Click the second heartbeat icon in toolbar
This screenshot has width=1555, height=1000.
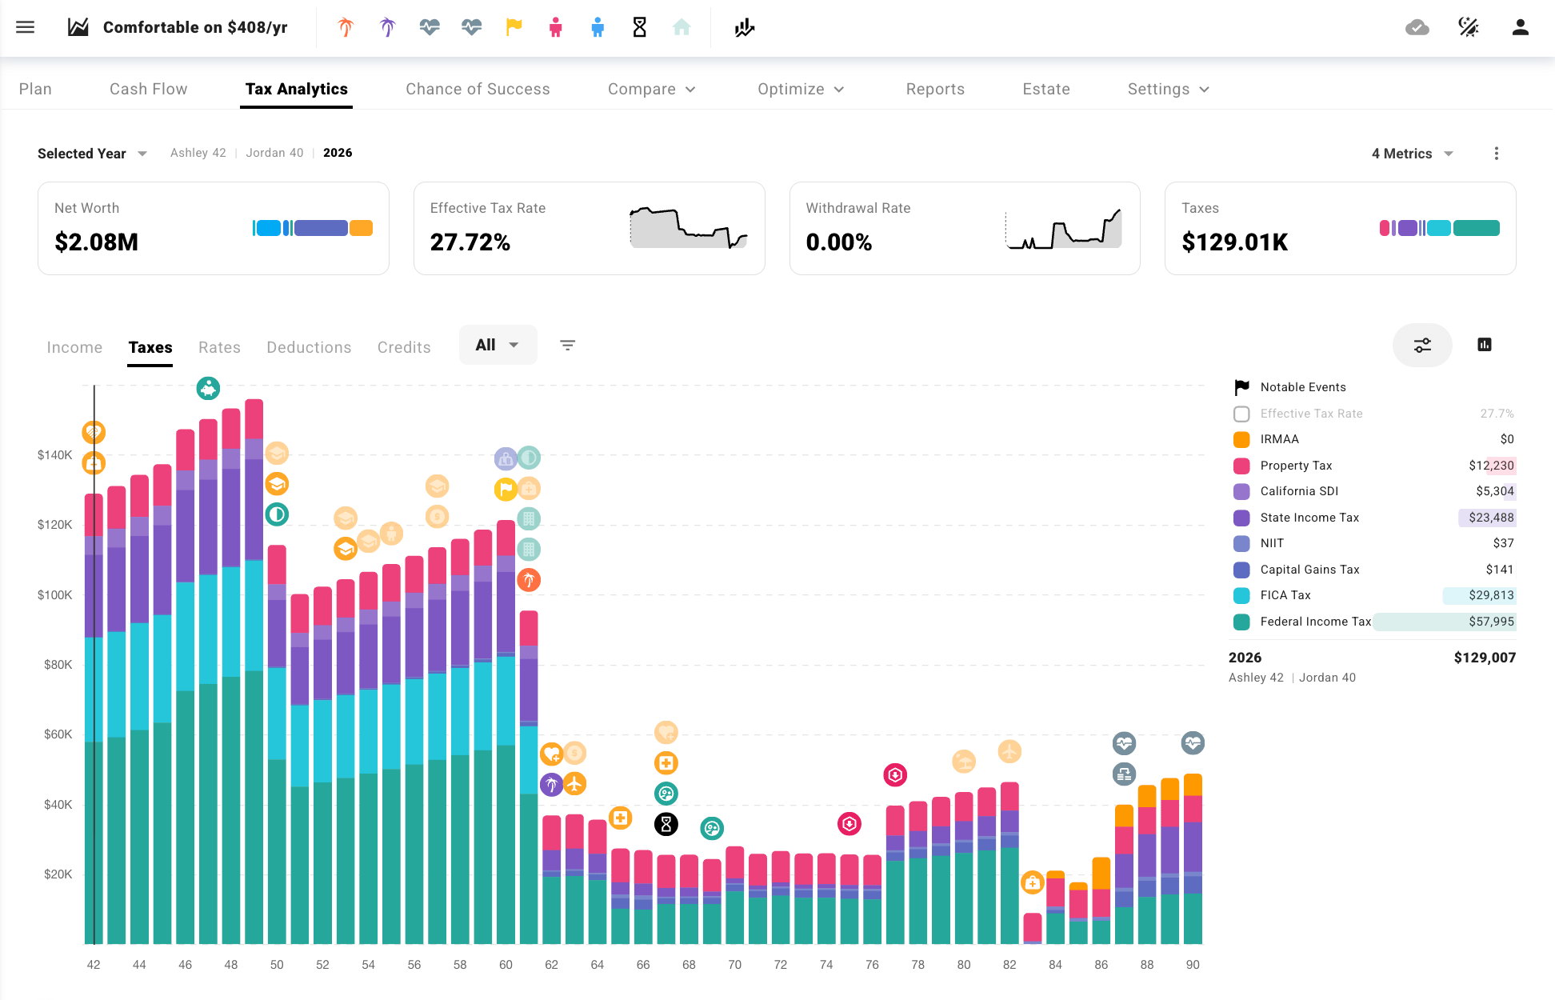(472, 27)
